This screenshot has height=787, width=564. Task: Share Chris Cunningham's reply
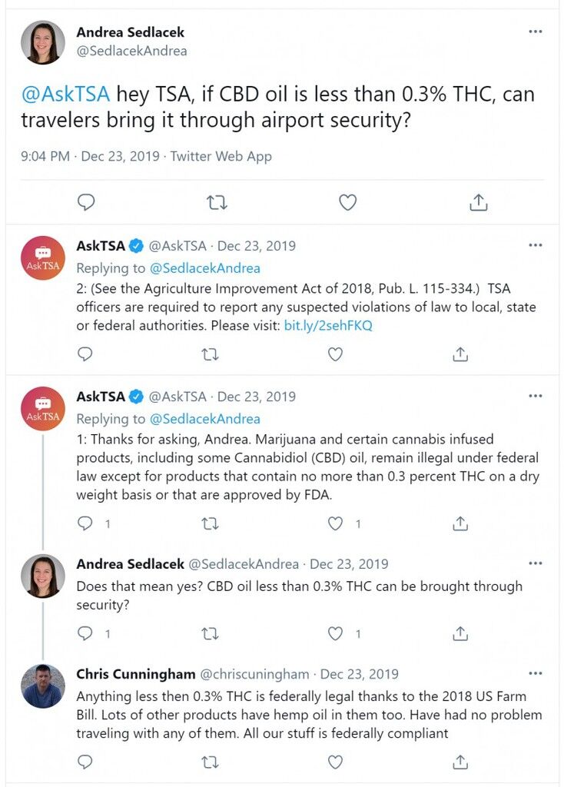click(460, 762)
